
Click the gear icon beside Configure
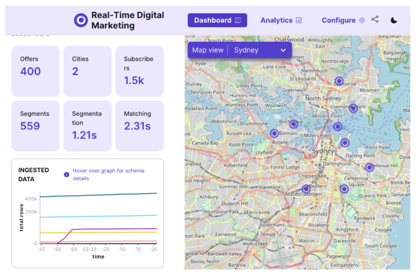362,20
